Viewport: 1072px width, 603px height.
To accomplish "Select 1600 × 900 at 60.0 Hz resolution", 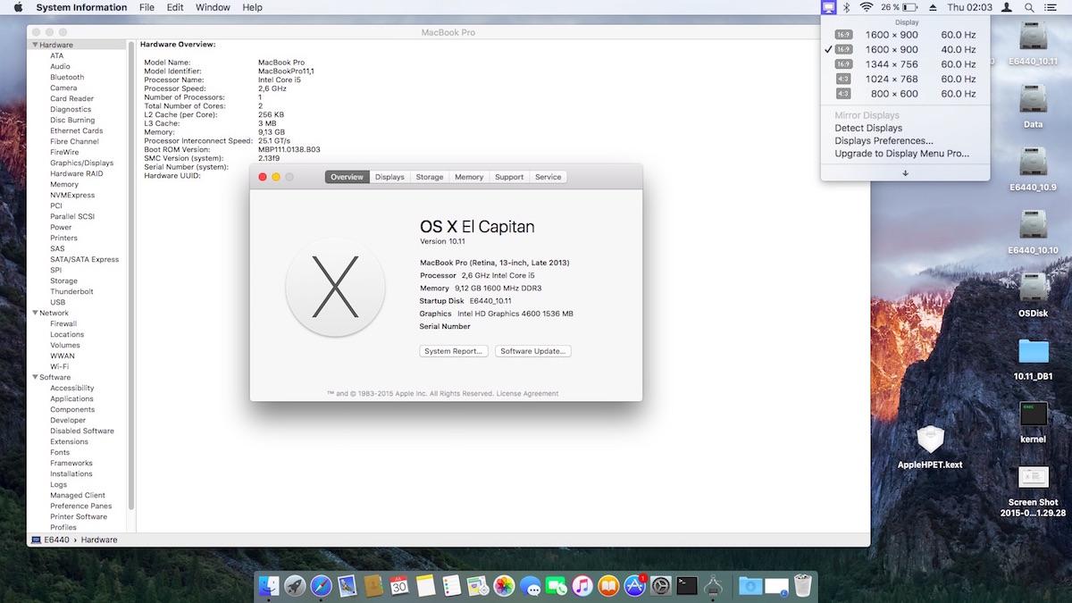I will 906,35.
